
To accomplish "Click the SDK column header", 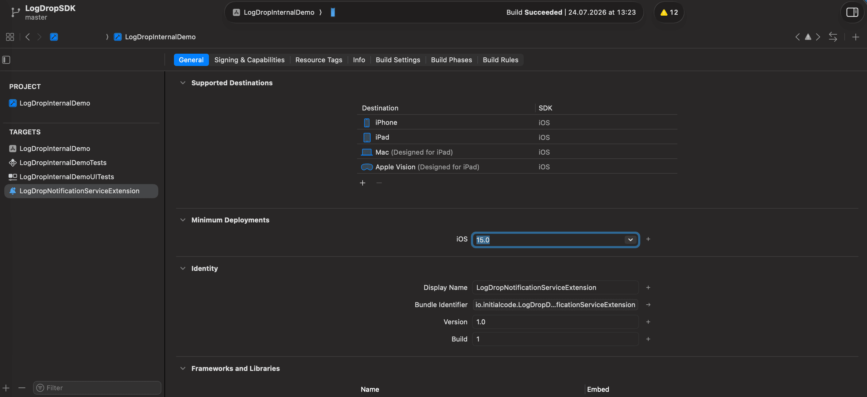I will point(545,108).
